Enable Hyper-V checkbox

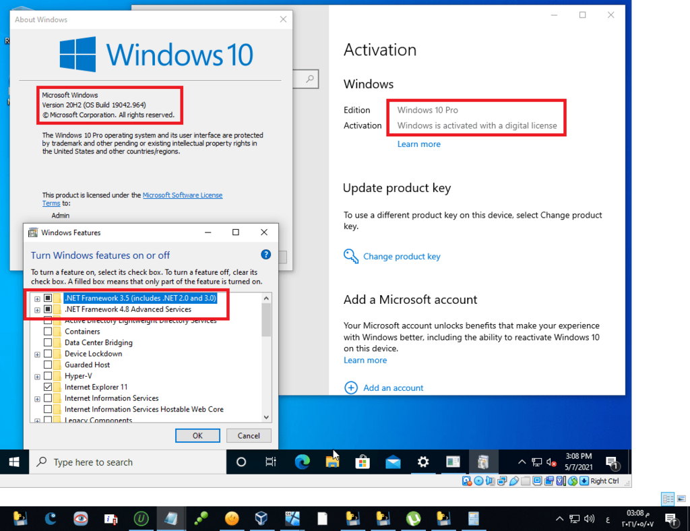coord(48,376)
